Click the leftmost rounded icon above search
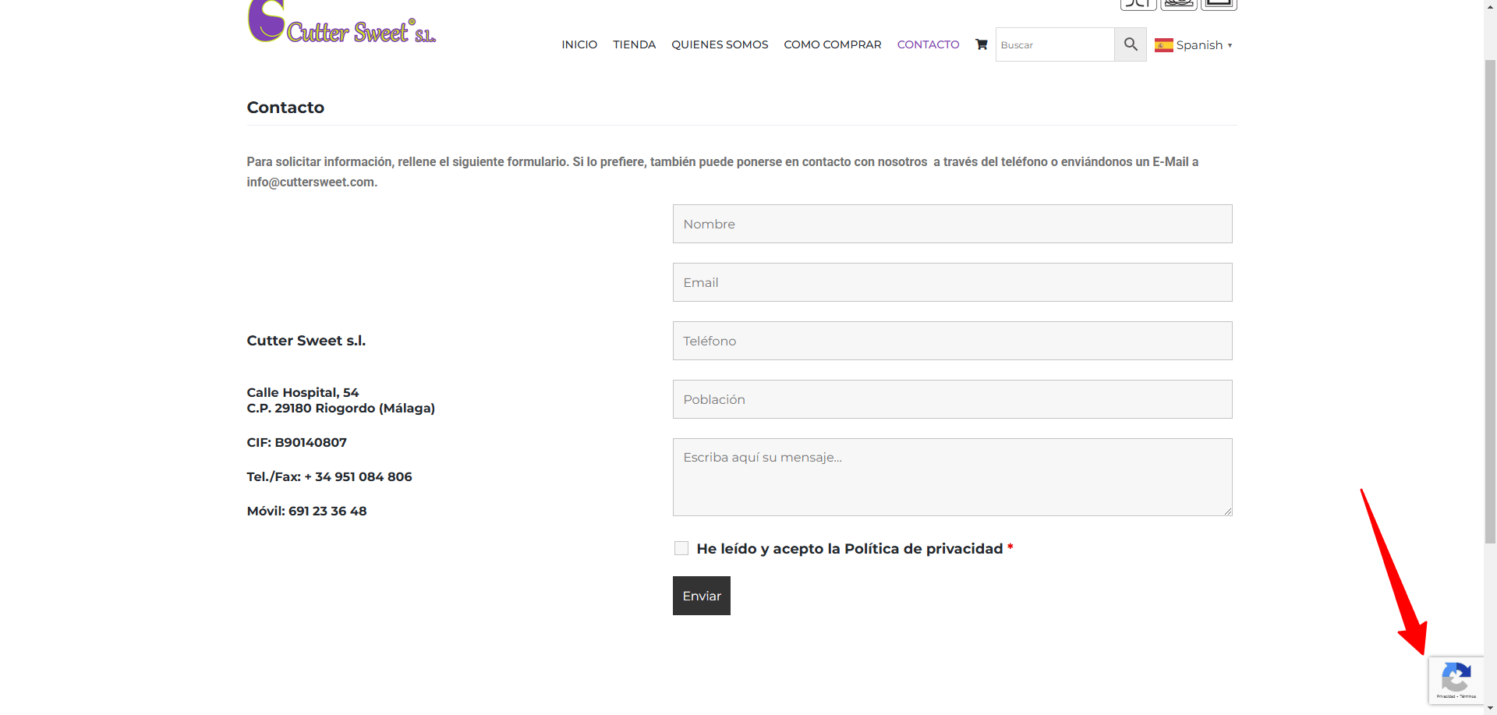Screen dimensions: 1497x715 click(1138, 5)
